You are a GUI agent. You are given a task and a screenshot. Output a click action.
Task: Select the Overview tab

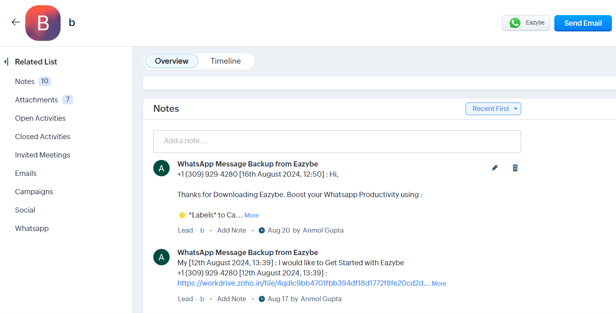pyautogui.click(x=171, y=61)
